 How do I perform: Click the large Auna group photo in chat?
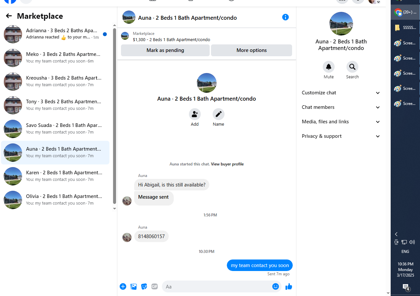[207, 83]
